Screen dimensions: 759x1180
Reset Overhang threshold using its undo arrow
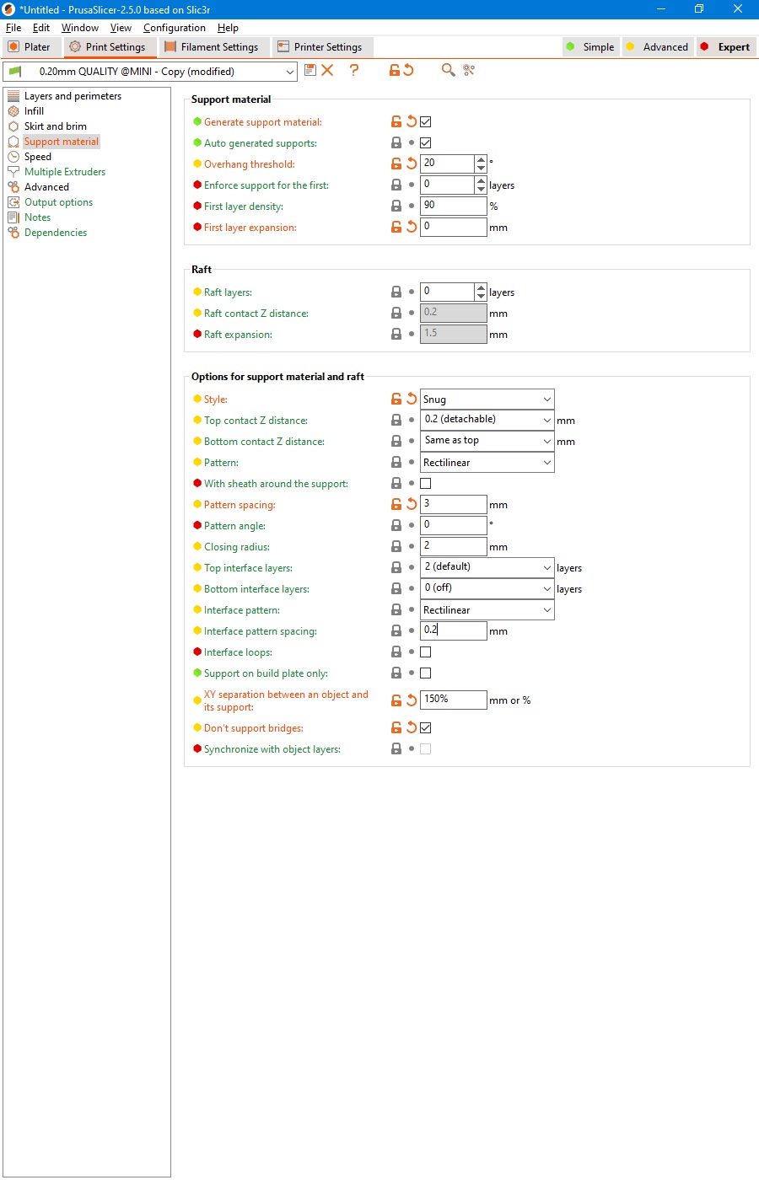412,164
